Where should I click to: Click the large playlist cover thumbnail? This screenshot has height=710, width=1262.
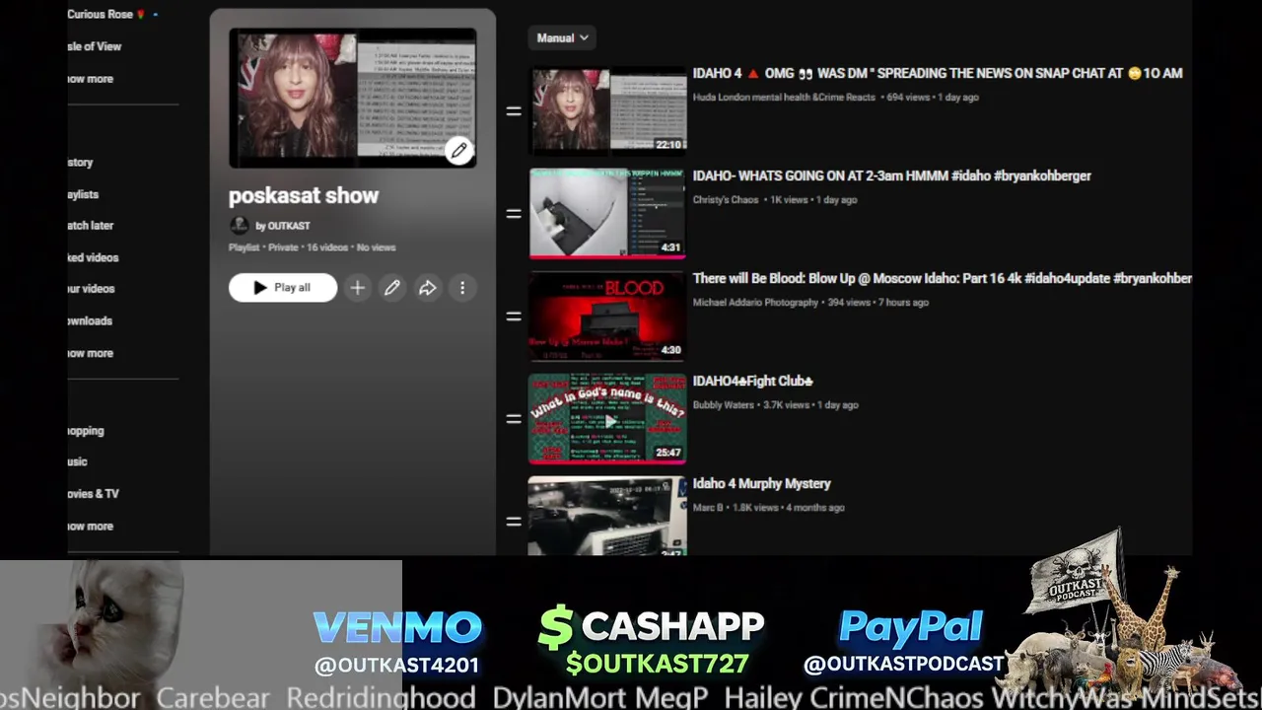(352, 98)
